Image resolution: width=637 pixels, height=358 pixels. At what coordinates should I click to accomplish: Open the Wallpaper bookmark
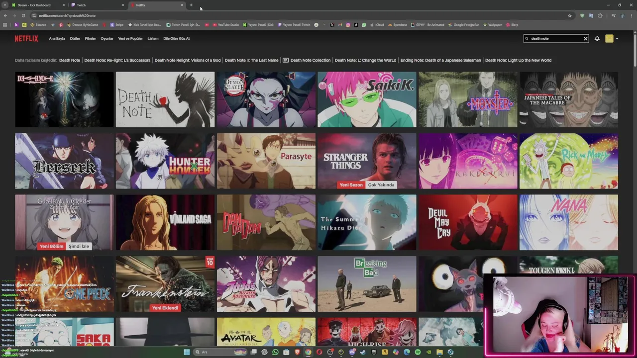pyautogui.click(x=492, y=25)
